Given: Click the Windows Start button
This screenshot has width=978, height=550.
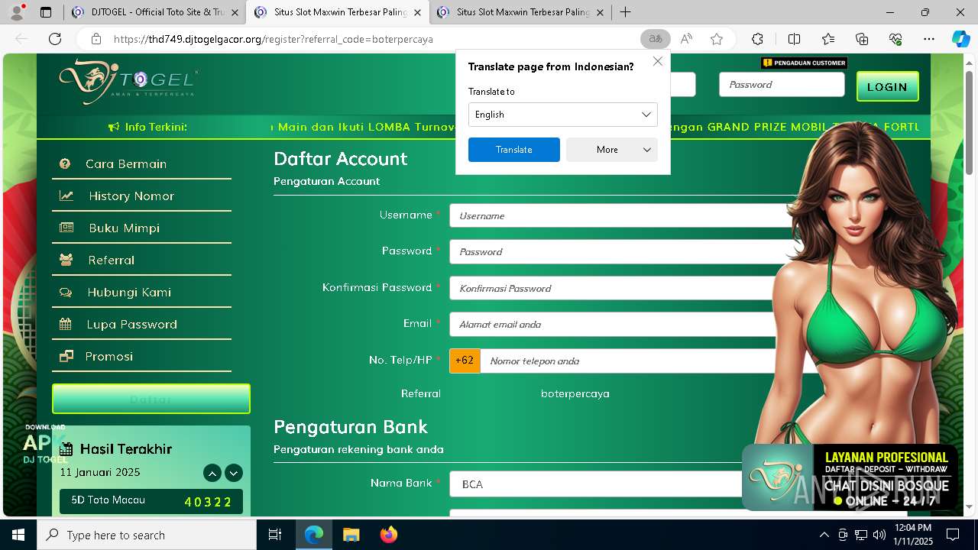Looking at the screenshot, I should pyautogui.click(x=18, y=535).
